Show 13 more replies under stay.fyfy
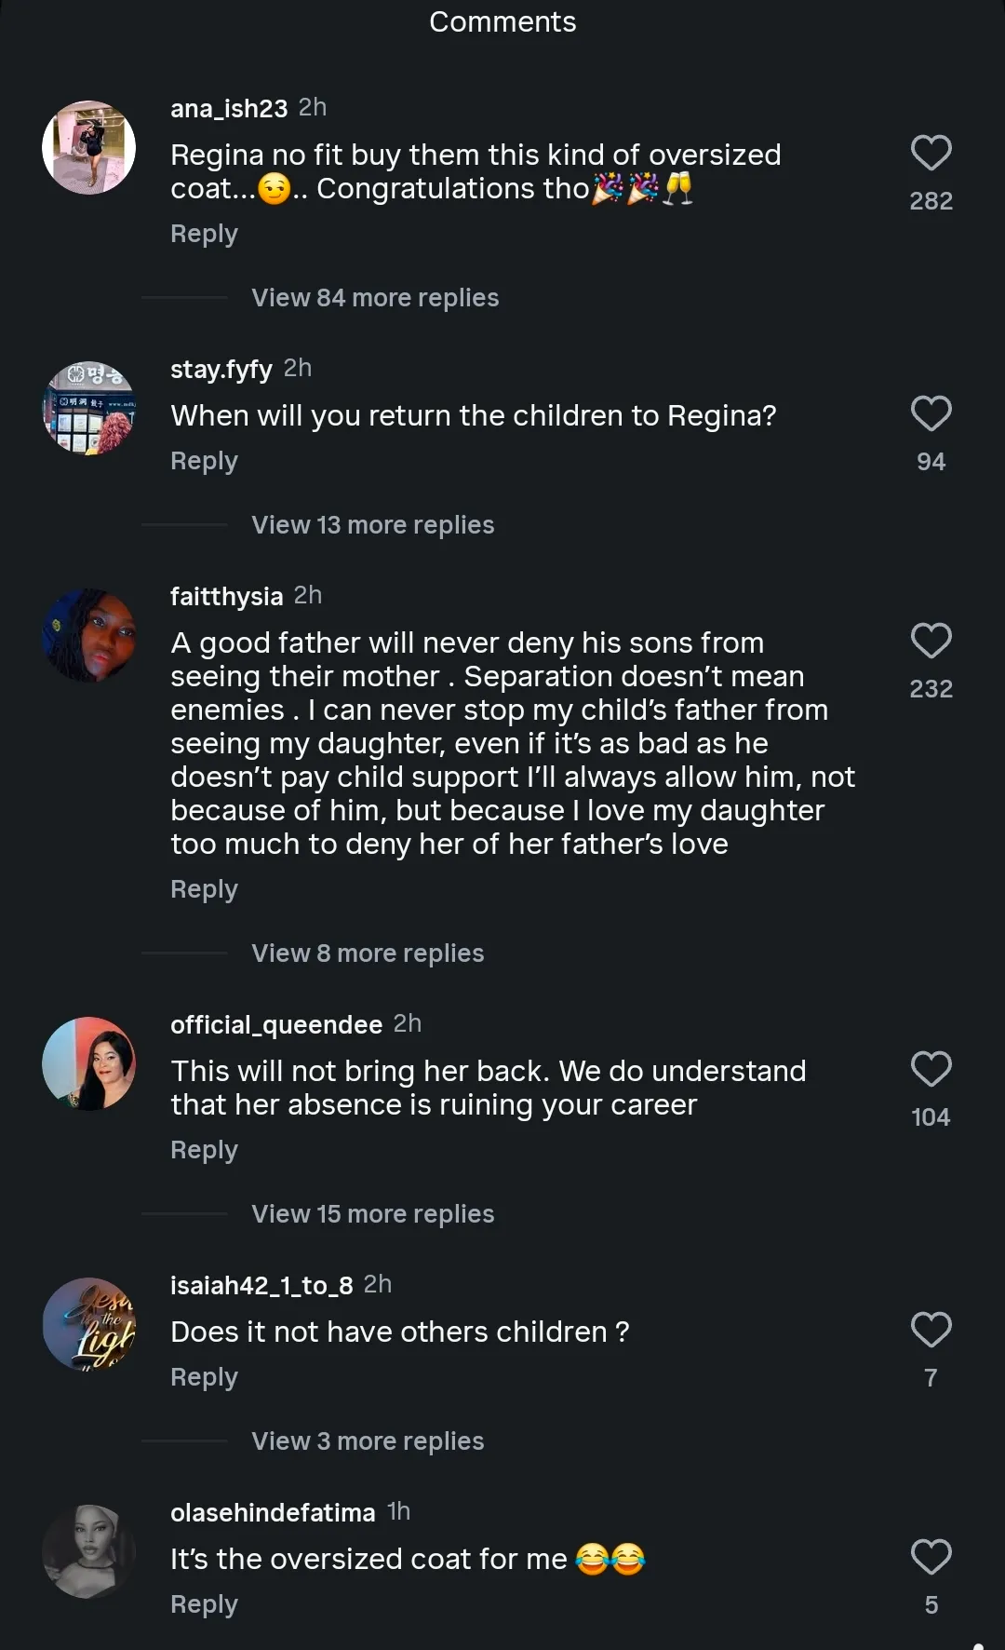 coord(372,525)
